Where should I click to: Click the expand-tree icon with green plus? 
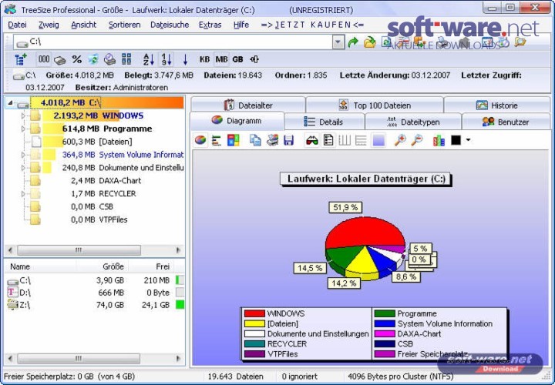point(21,59)
